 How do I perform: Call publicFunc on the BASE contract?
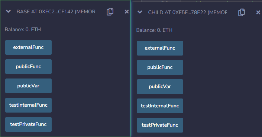pyautogui.click(x=28, y=67)
